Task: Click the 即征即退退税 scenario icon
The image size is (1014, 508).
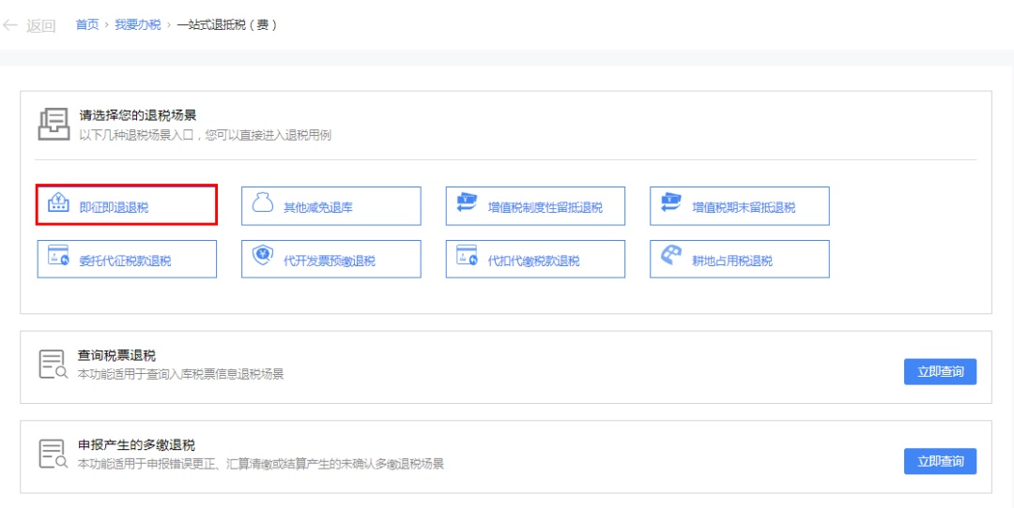Action: click(x=58, y=203)
